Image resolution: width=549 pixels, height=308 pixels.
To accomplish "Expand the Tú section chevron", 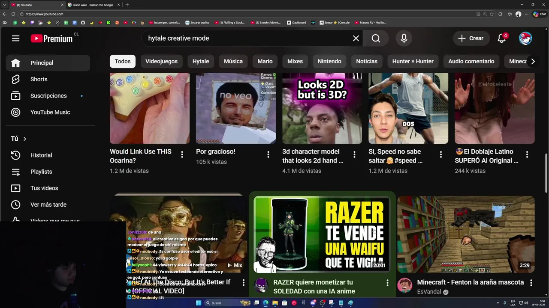I will tap(25, 139).
